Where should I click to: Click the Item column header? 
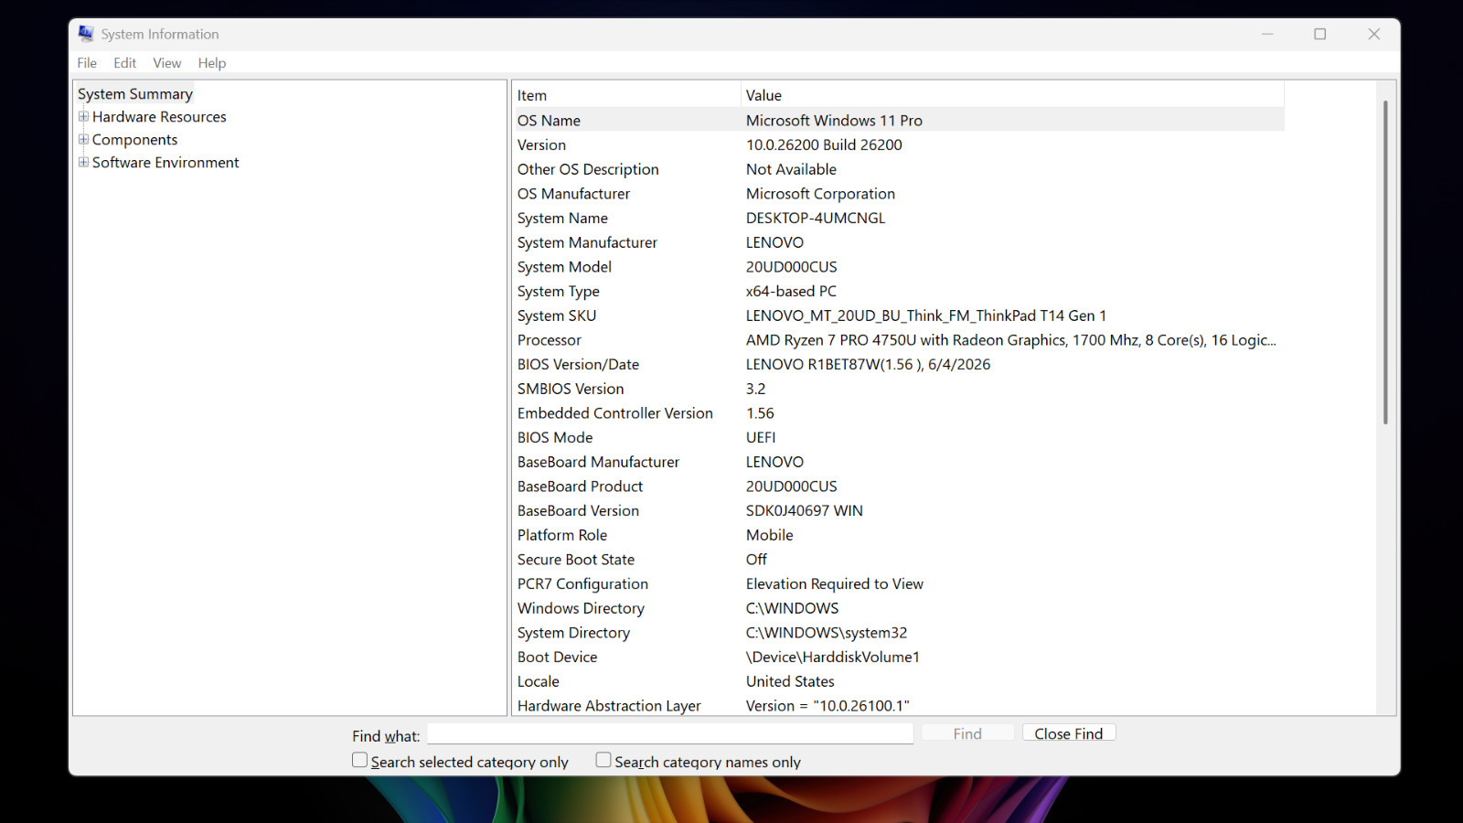click(x=625, y=95)
